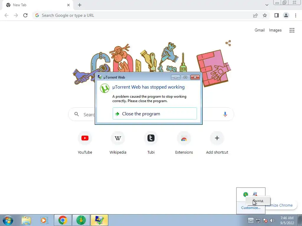The height and width of the screenshot is (226, 302).
Task: Click the Google search box on the page
Action: click(x=151, y=114)
